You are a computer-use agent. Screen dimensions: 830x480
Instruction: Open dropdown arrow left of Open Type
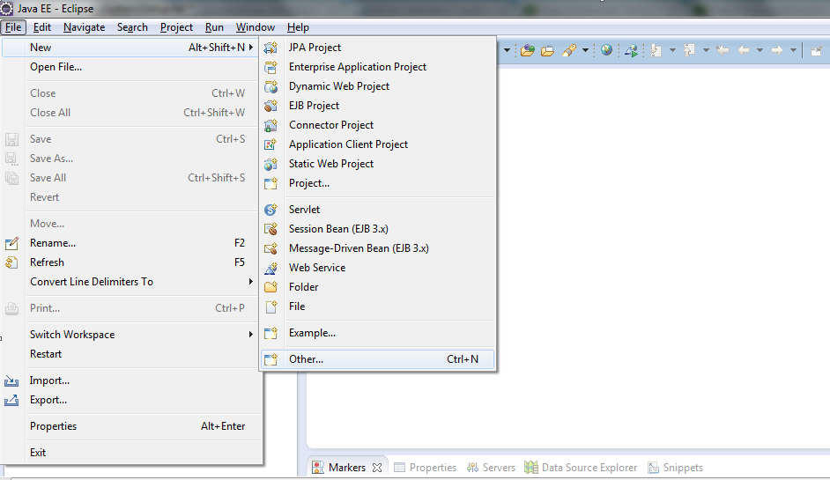[507, 51]
